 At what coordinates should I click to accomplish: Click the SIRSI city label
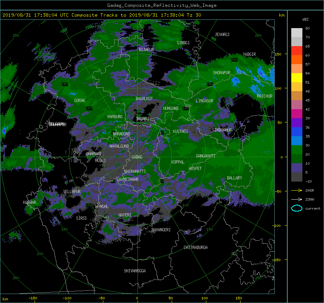[x=81, y=218]
